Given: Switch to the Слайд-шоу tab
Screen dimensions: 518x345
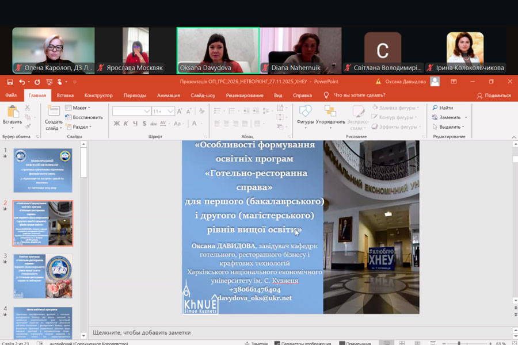Looking at the screenshot, I should (x=203, y=95).
